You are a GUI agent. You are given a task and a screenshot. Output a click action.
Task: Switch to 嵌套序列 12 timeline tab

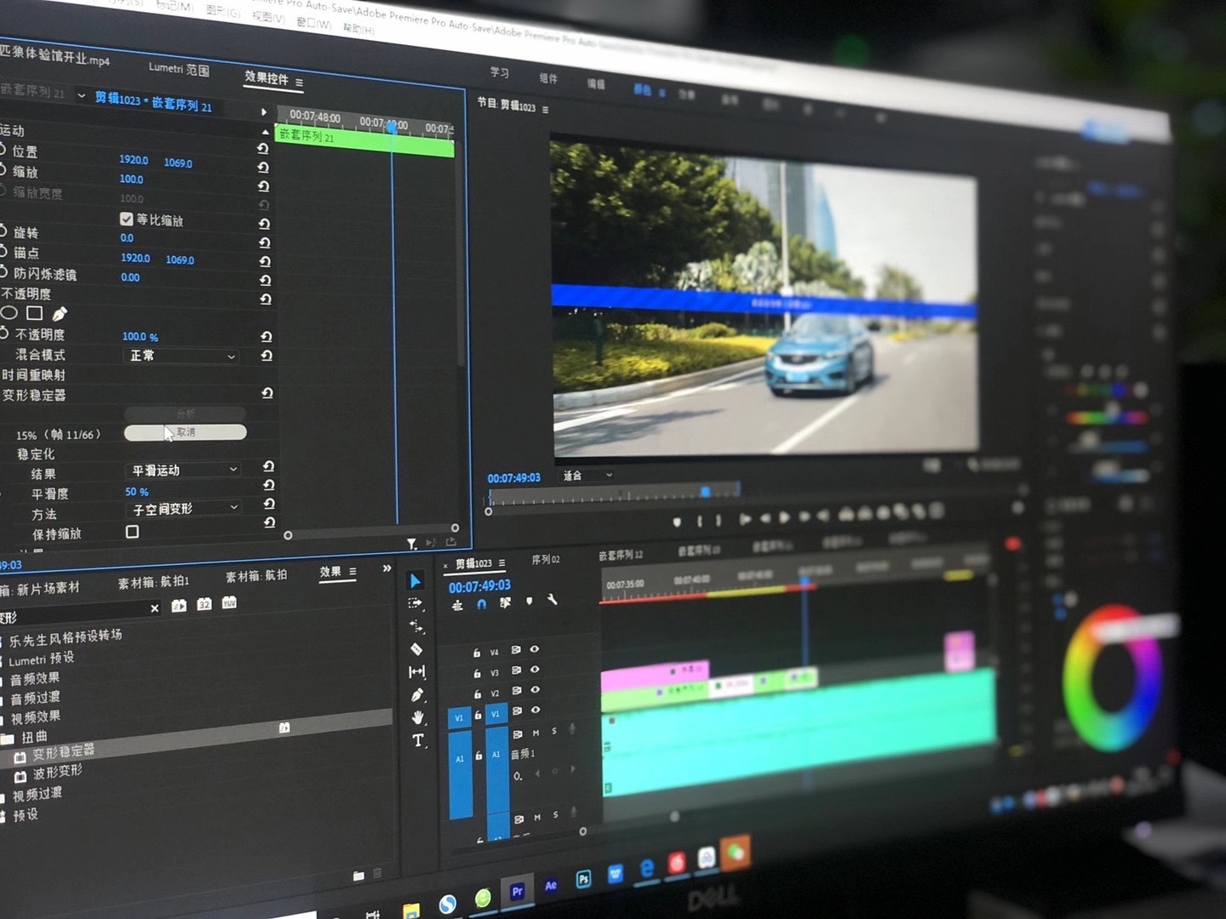click(621, 555)
